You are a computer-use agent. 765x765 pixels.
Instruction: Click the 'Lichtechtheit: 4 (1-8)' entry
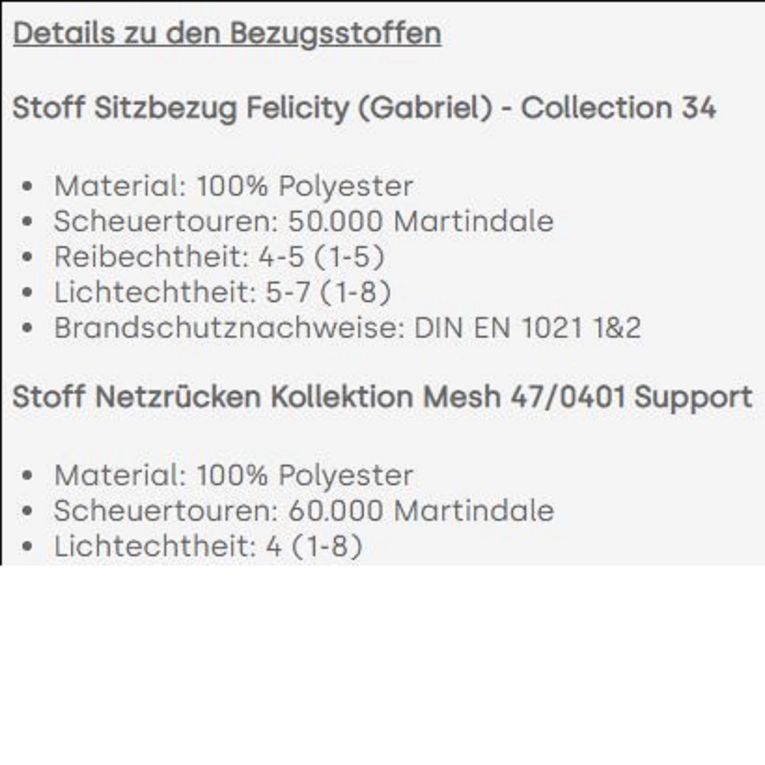pyautogui.click(x=208, y=546)
